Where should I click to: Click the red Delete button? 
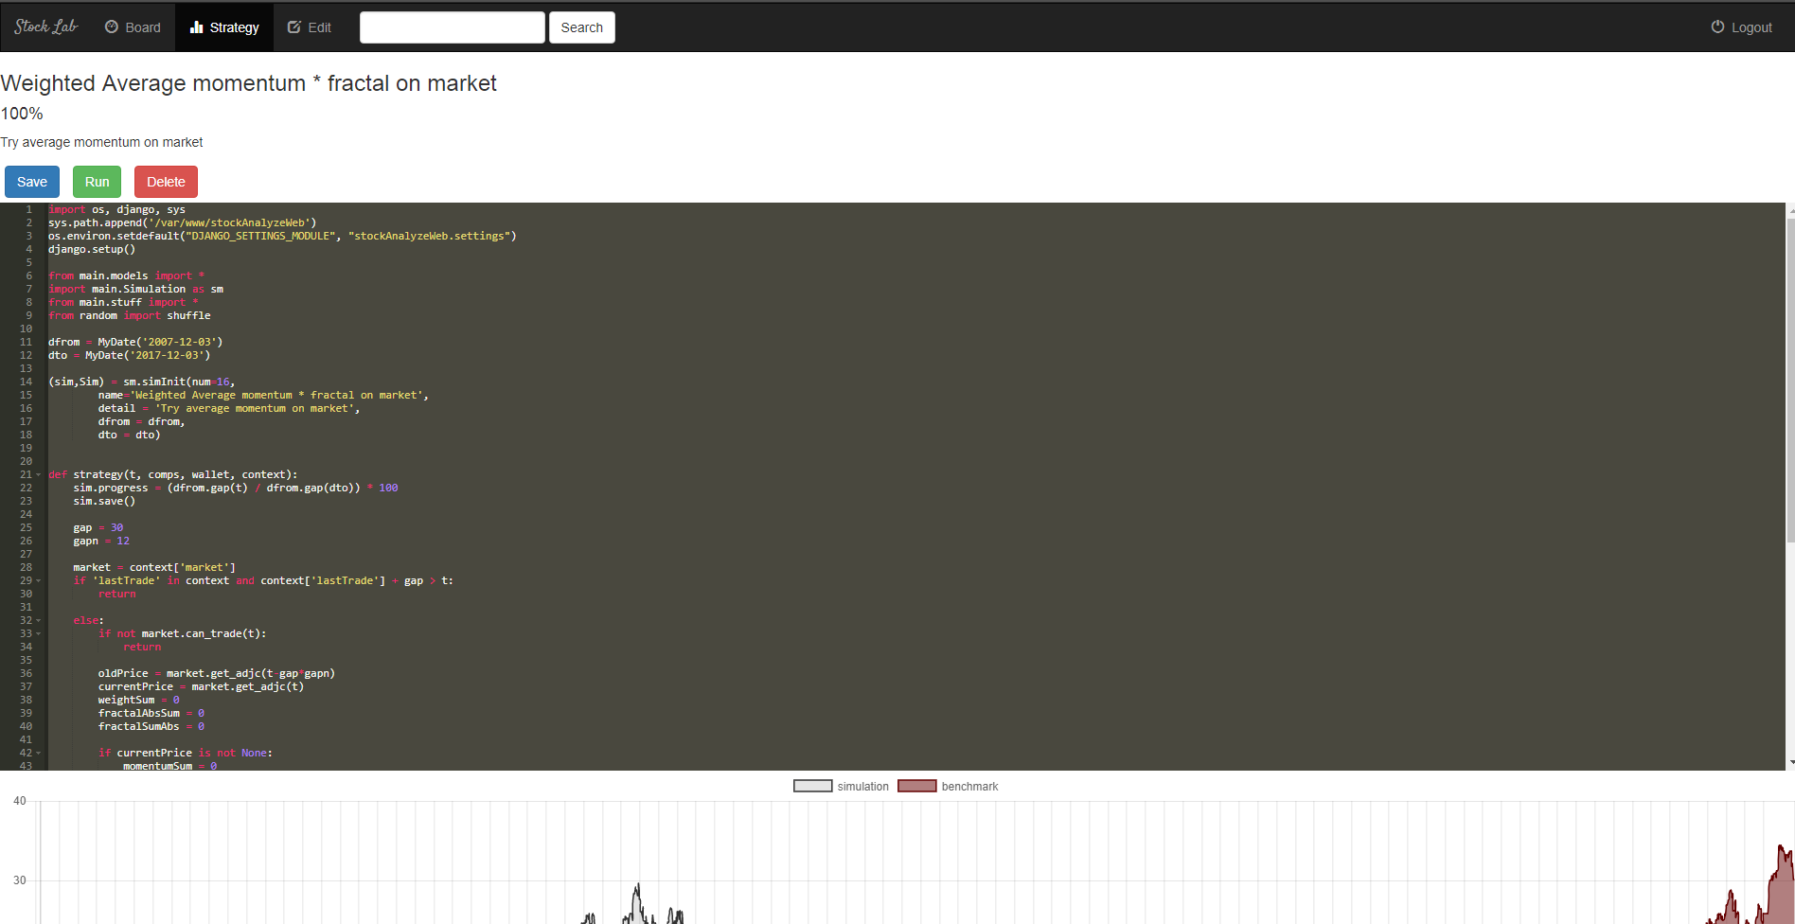pyautogui.click(x=166, y=181)
